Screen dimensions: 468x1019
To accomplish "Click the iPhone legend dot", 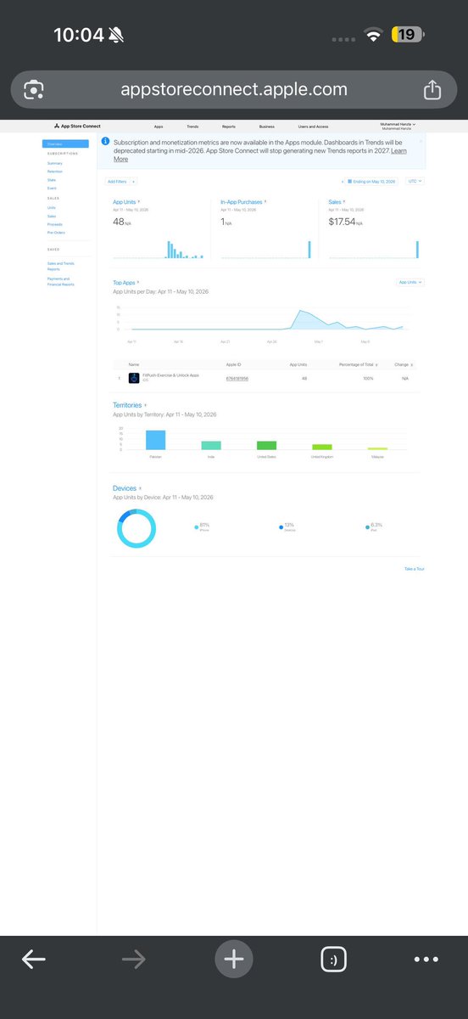I will coord(197,527).
